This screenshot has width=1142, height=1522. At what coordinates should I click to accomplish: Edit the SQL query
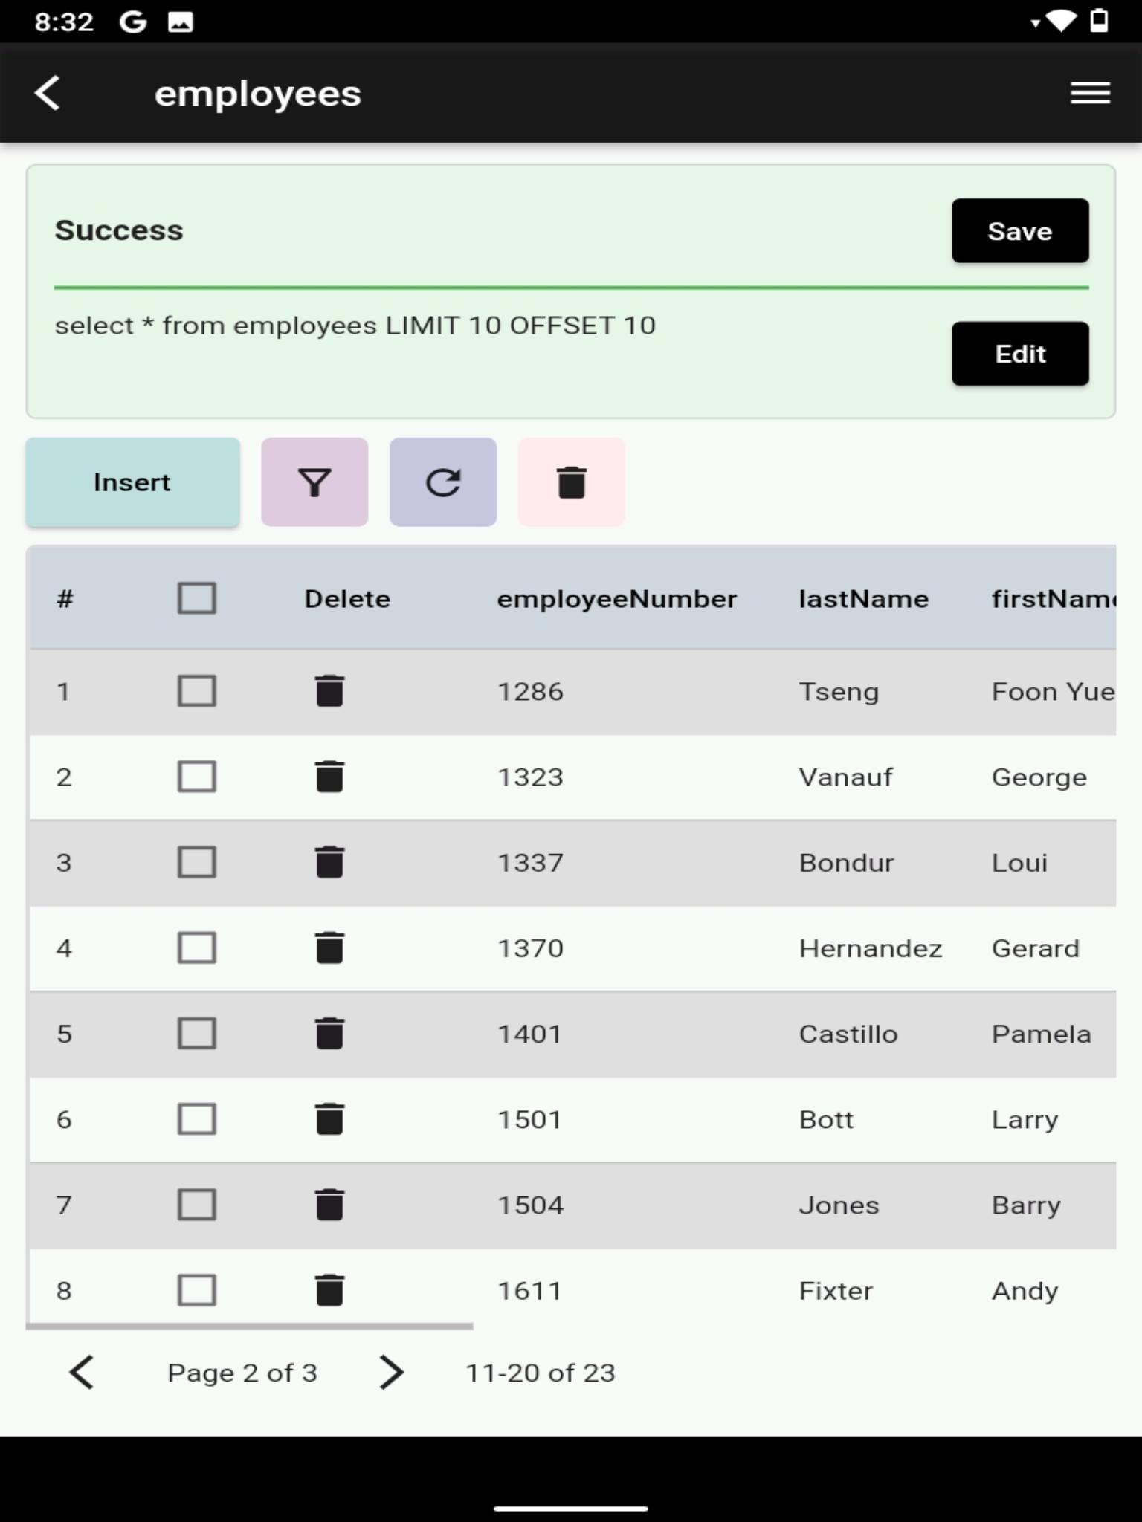(1020, 354)
